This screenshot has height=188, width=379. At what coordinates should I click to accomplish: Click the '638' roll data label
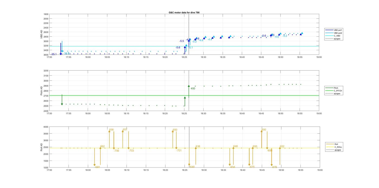pos(198,146)
